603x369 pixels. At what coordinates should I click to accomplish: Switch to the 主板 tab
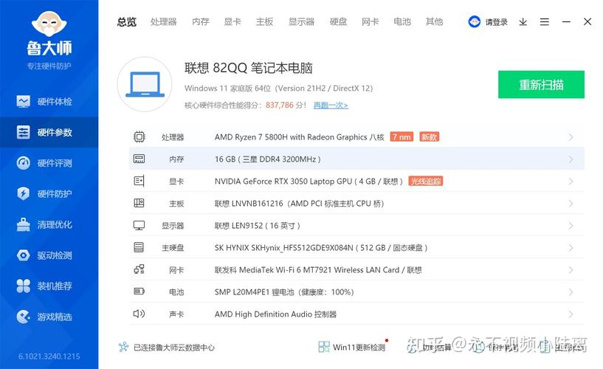click(264, 22)
